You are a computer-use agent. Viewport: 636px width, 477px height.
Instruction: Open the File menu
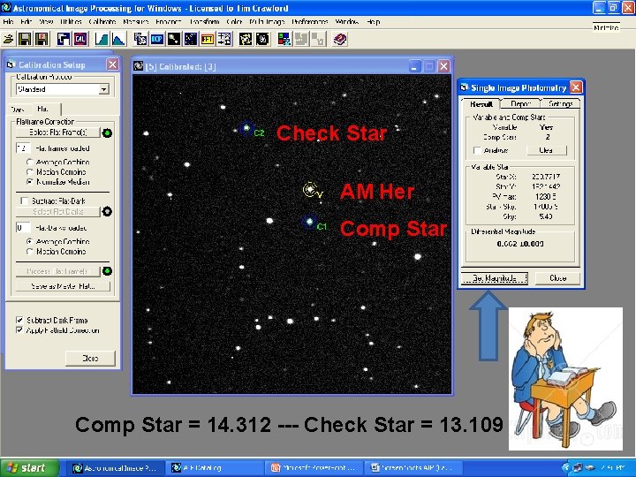pos(9,21)
